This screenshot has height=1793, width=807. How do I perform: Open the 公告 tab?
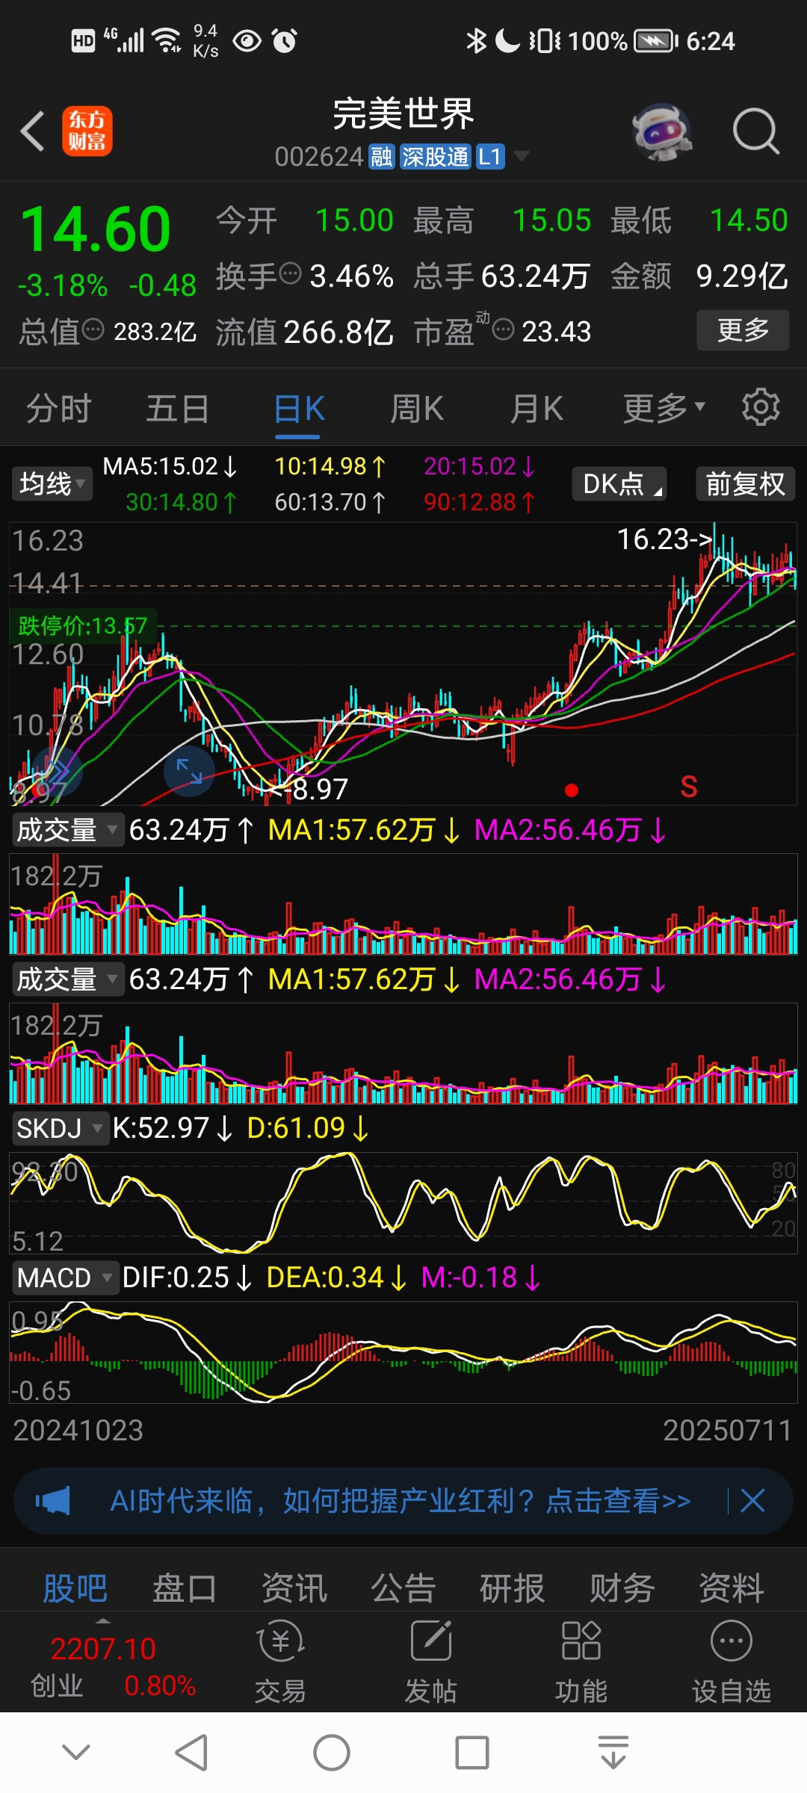(403, 1588)
